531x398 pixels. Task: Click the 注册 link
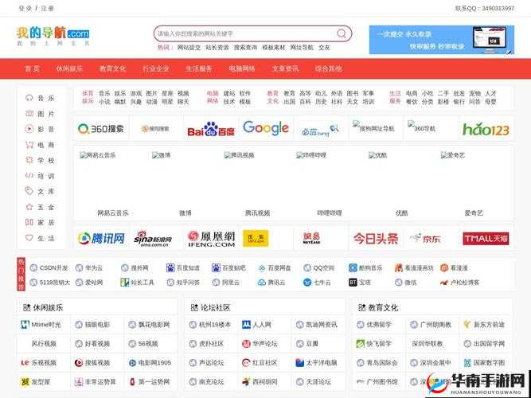pos(48,9)
